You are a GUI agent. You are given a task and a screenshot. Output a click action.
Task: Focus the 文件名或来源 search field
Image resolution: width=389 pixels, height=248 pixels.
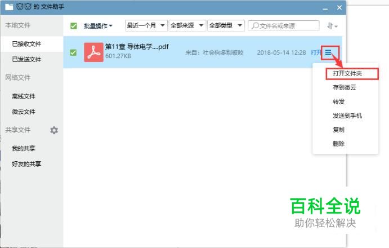point(284,26)
